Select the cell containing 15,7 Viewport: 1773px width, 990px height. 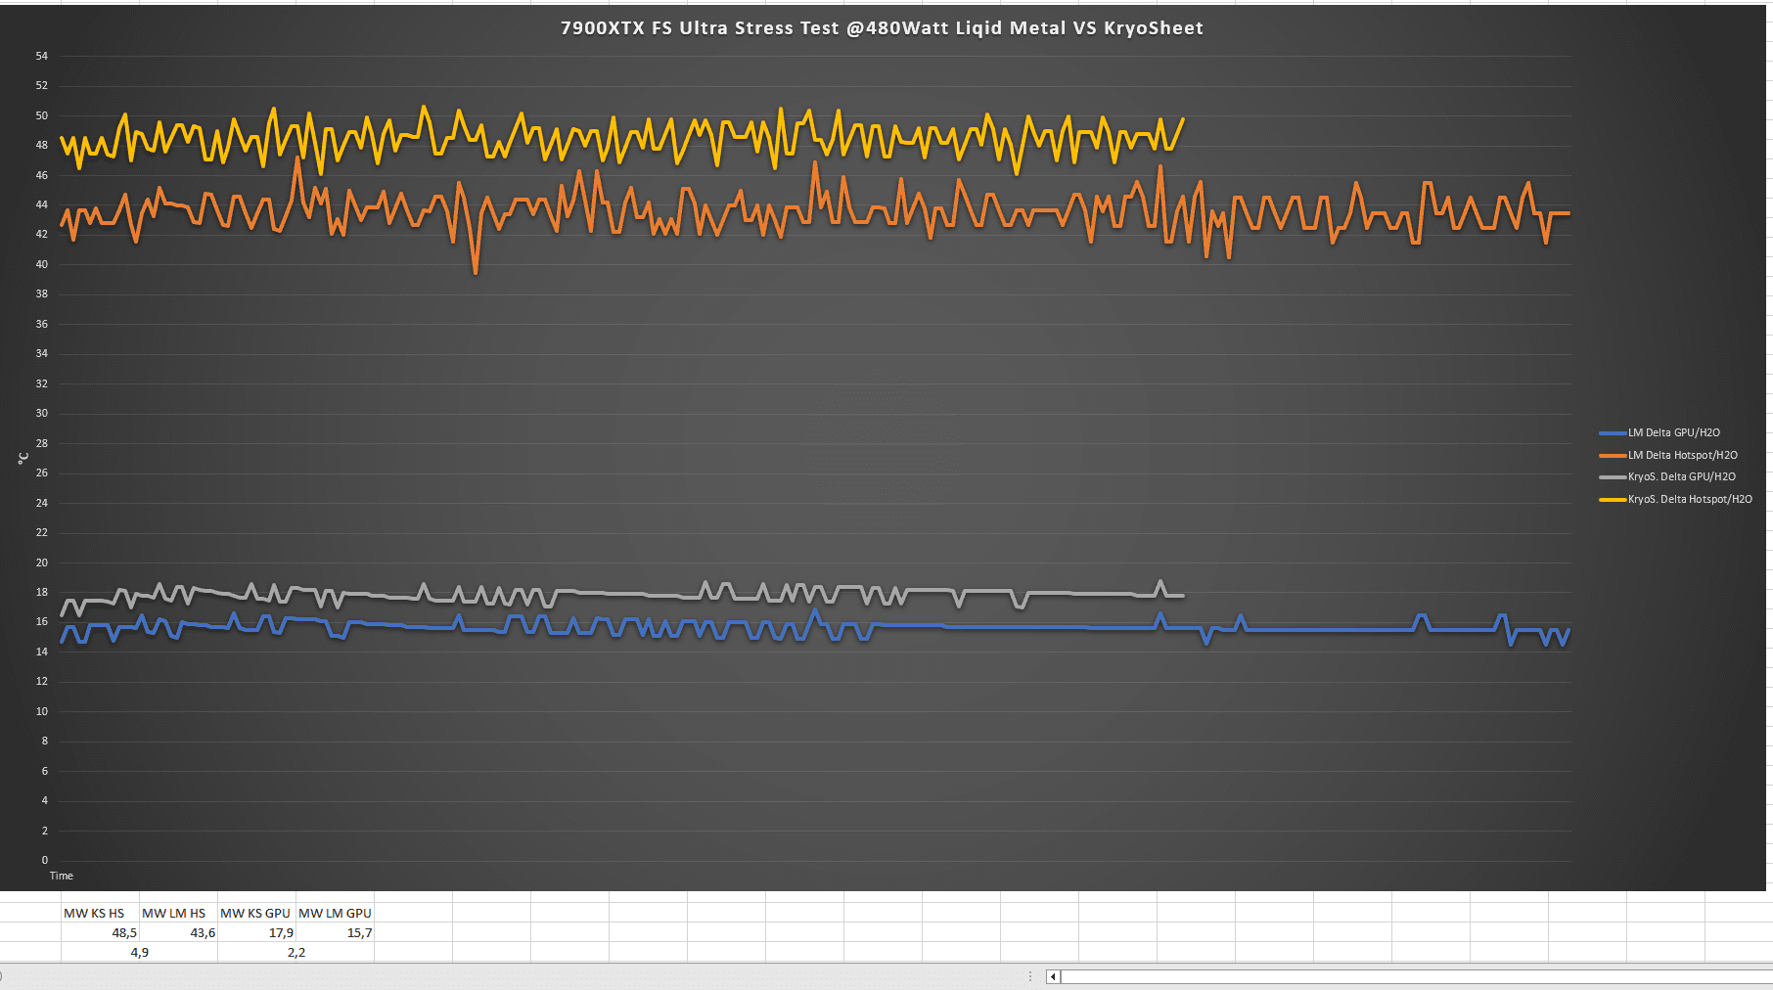pos(335,932)
